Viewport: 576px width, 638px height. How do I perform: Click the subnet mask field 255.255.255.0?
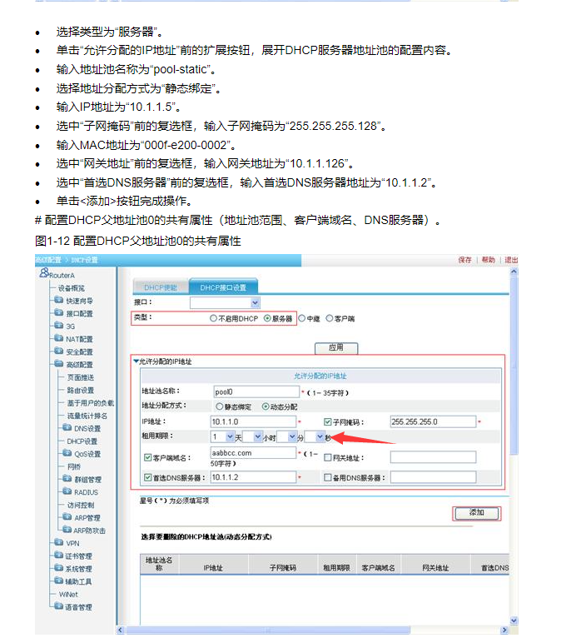433,421
